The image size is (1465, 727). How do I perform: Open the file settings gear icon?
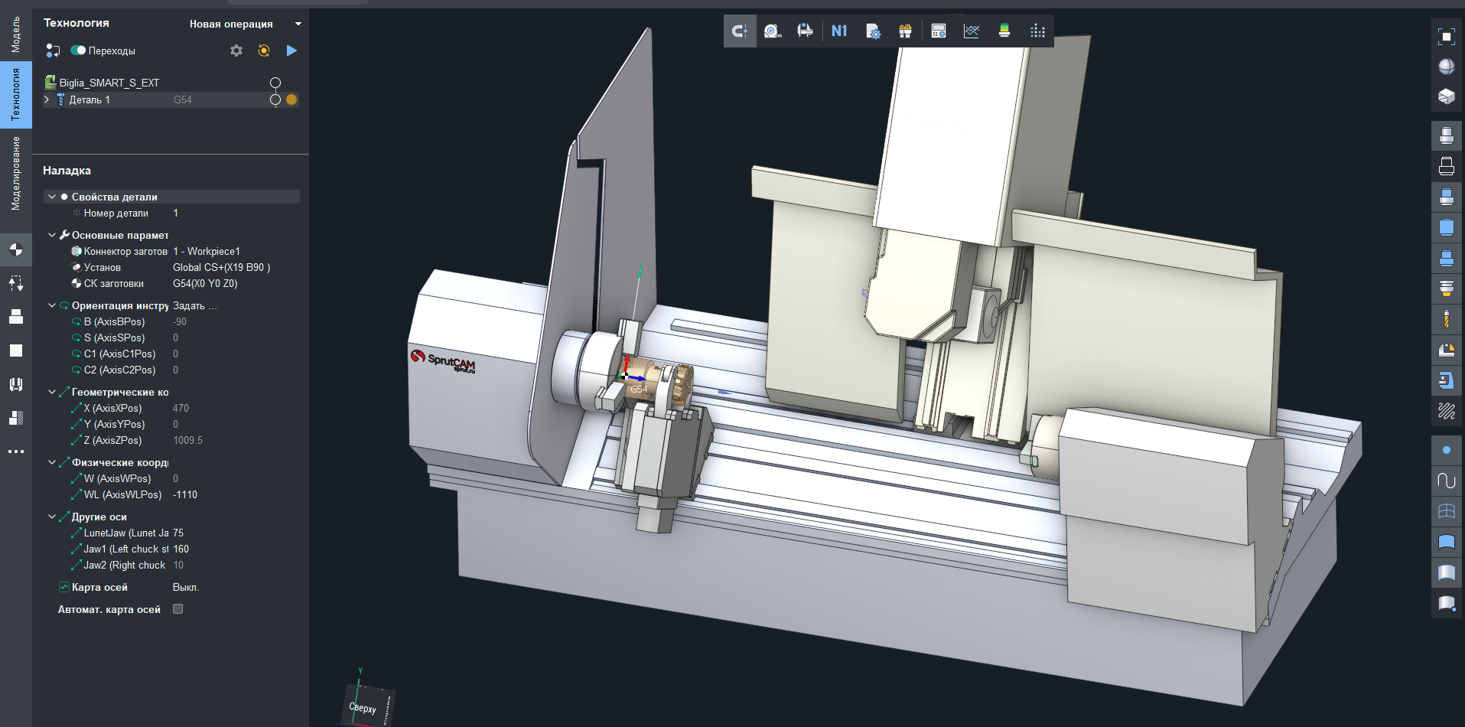coord(873,31)
